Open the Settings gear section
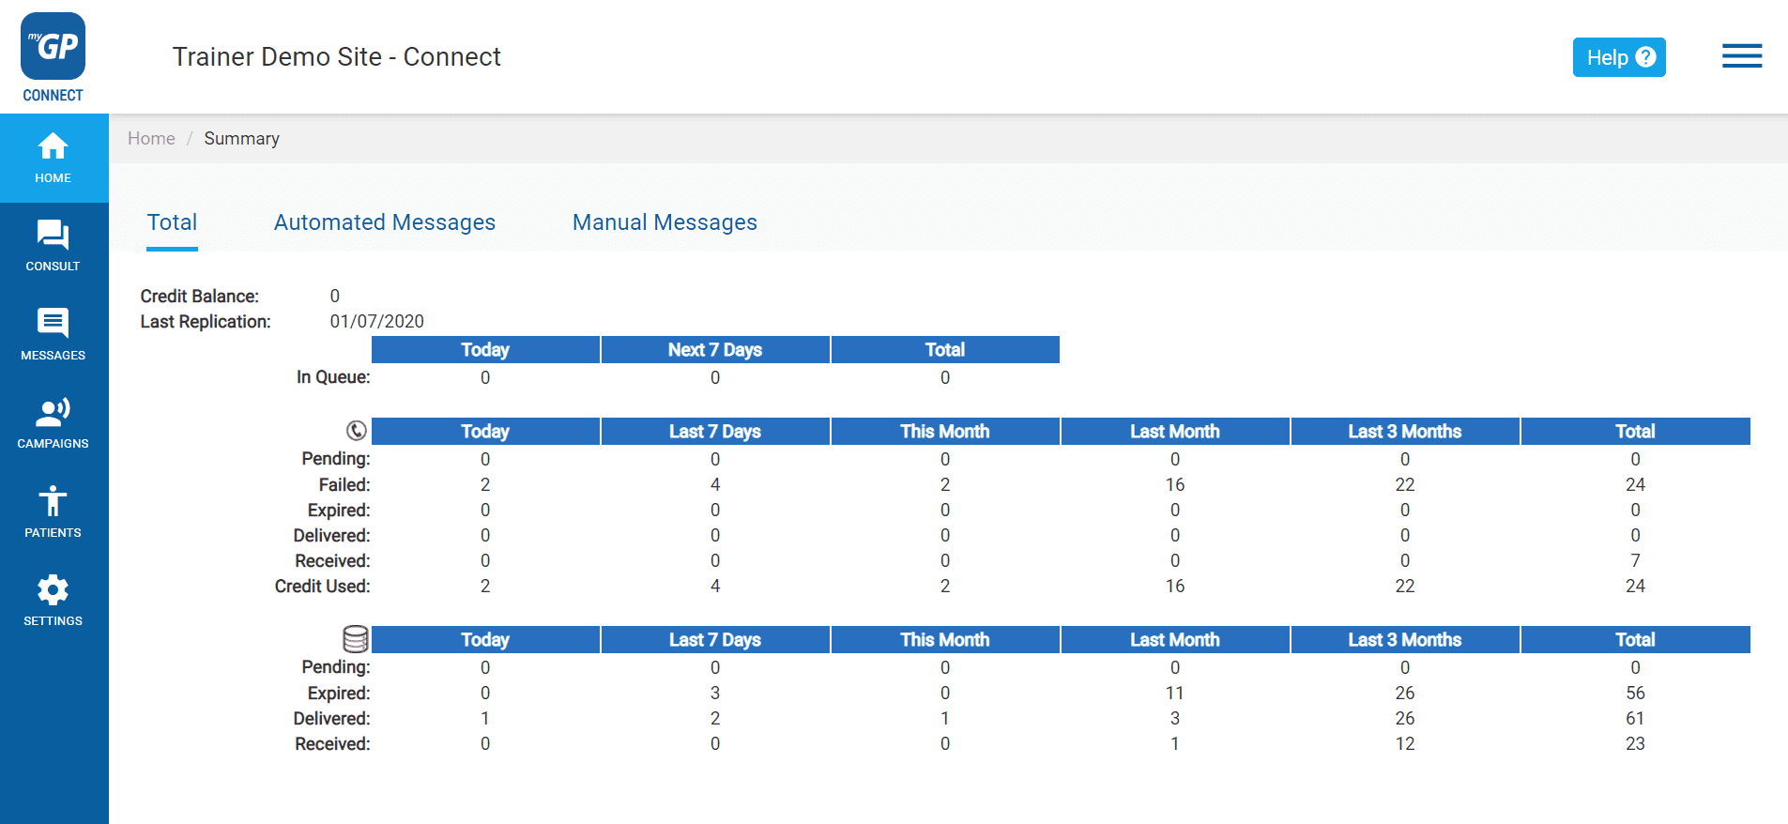The image size is (1788, 824). click(53, 602)
